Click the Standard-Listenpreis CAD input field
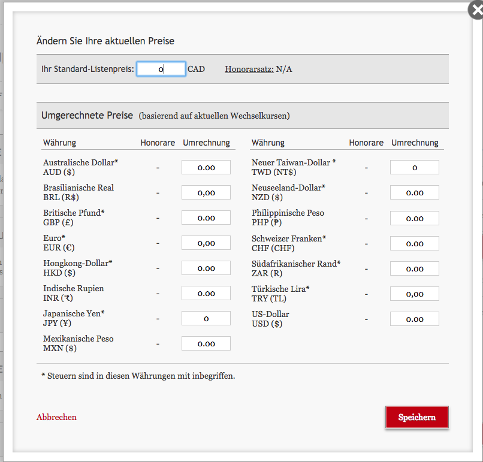Image resolution: width=483 pixels, height=462 pixels. pos(161,69)
